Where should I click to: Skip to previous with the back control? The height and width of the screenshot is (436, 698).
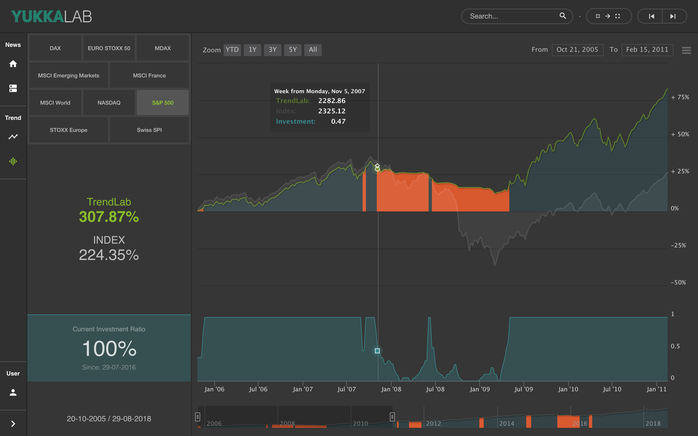[x=651, y=16]
